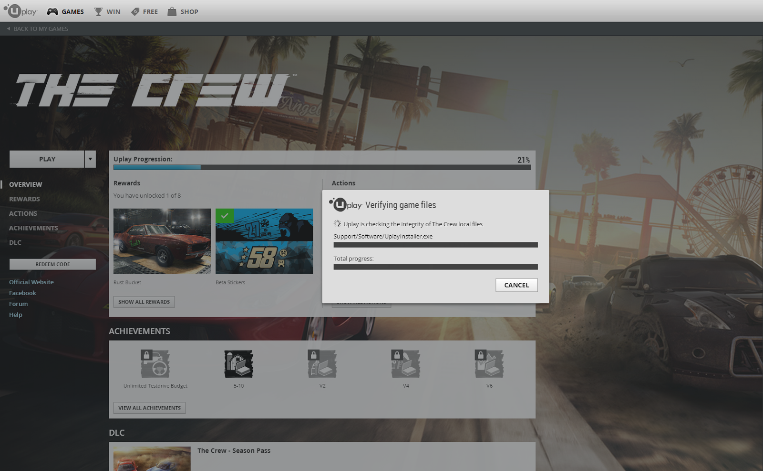Click the "Unlimited Testdrive Budget" achievement label
The image size is (763, 471).
click(155, 386)
